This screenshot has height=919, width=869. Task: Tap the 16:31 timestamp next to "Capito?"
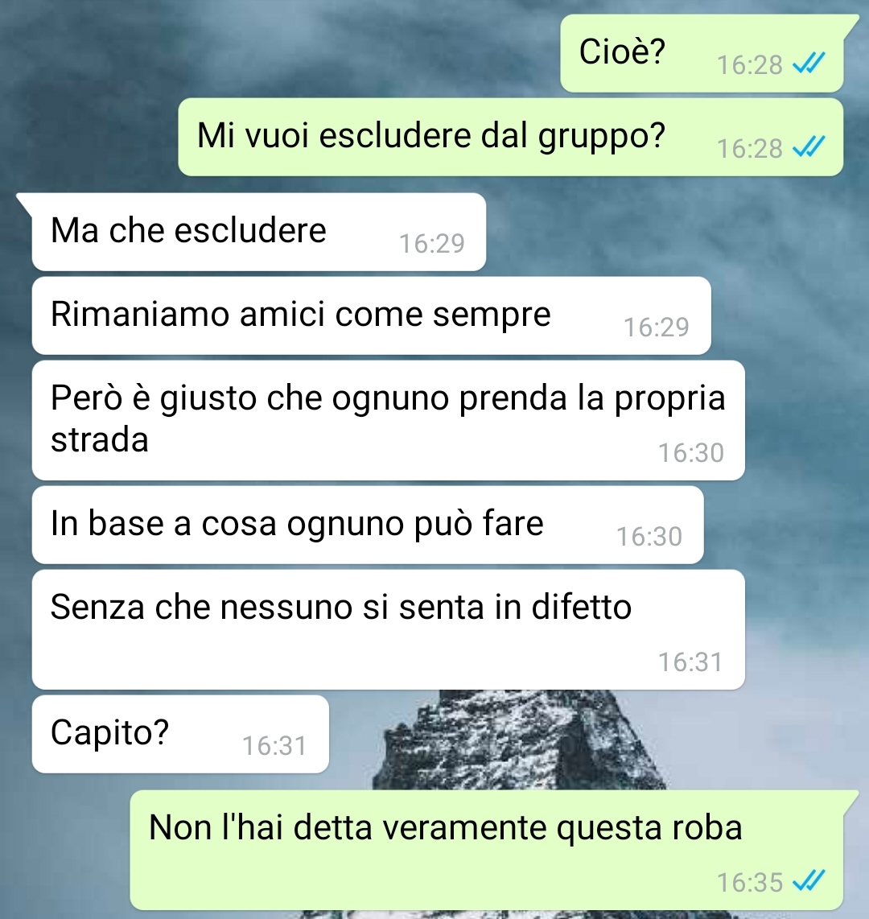[275, 745]
